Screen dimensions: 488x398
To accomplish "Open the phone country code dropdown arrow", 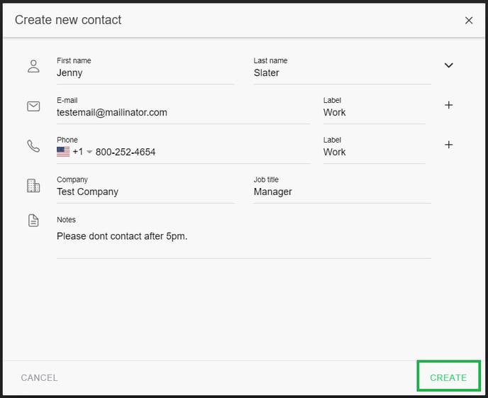I will tap(89, 153).
